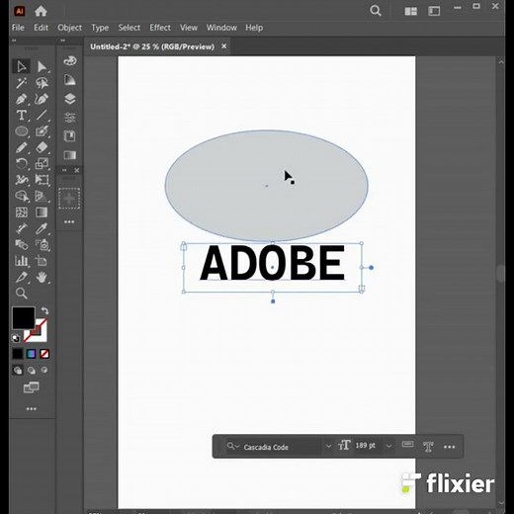This screenshot has height=514, width=514.
Task: Select the Free Transform tool
Action: [x=42, y=180]
